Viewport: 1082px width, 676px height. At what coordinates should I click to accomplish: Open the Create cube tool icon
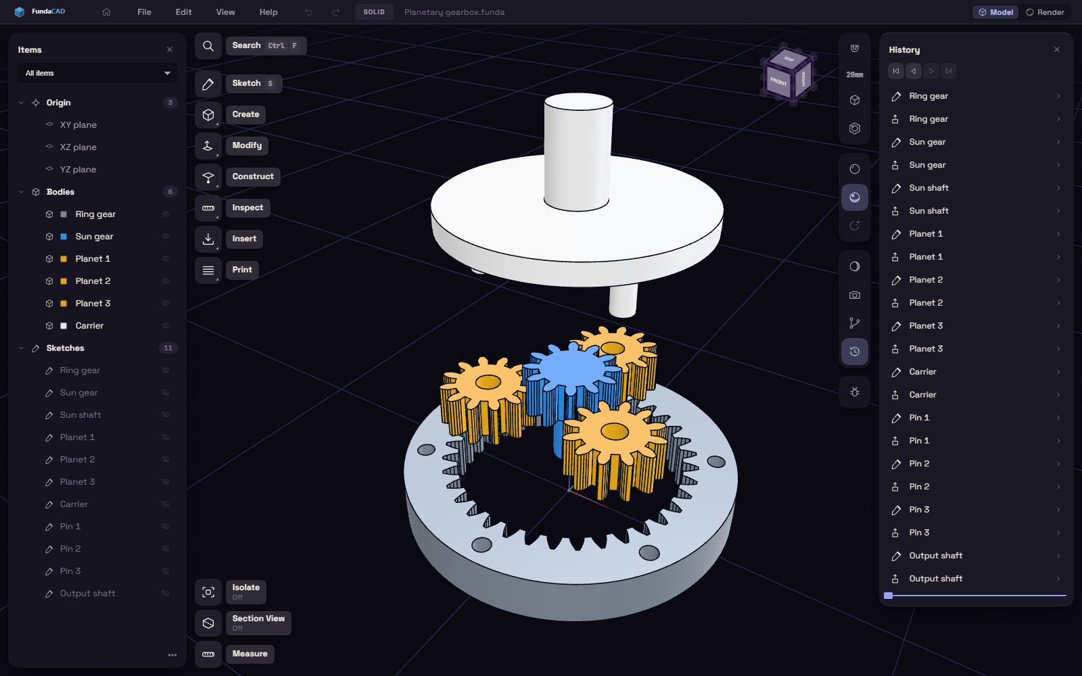click(208, 115)
